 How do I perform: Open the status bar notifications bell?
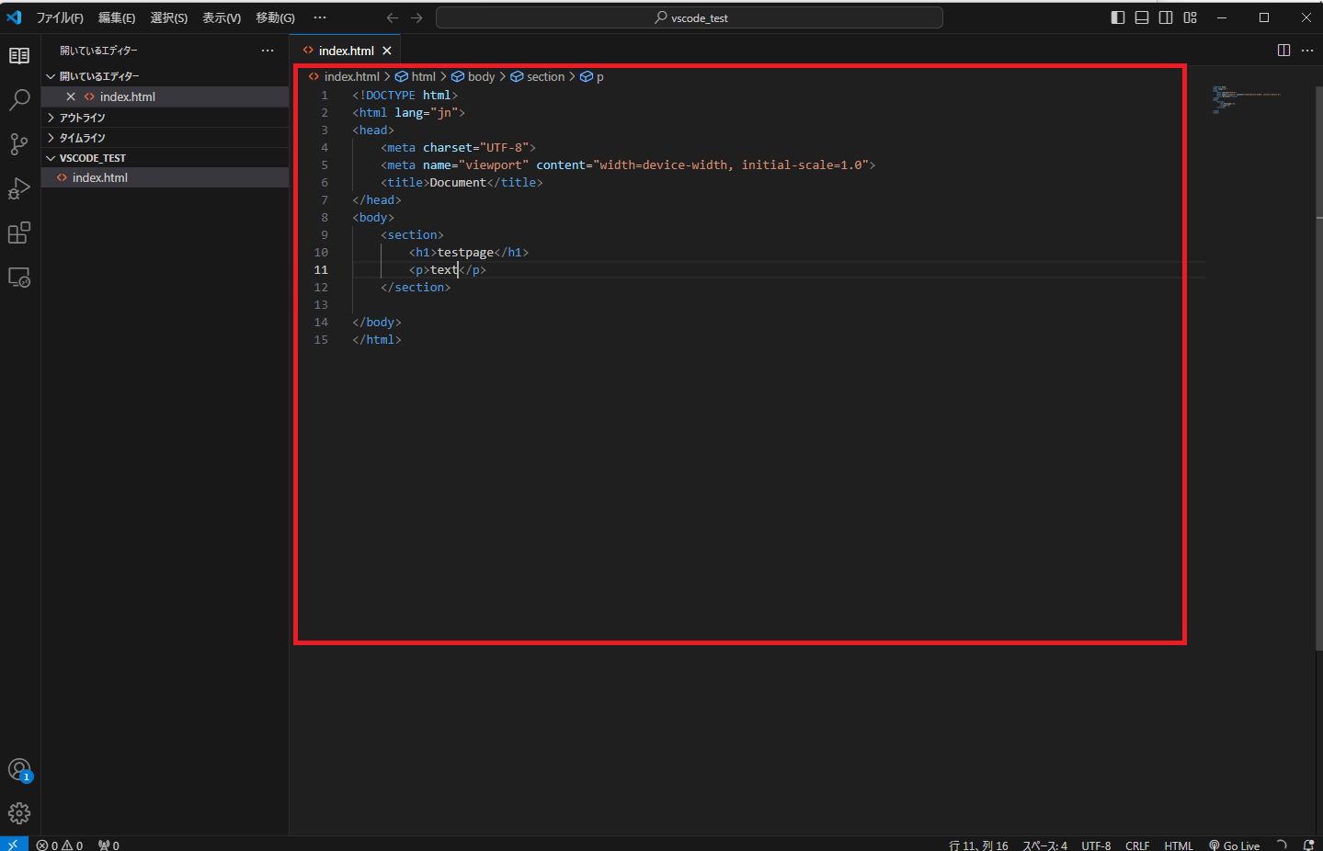click(1308, 845)
